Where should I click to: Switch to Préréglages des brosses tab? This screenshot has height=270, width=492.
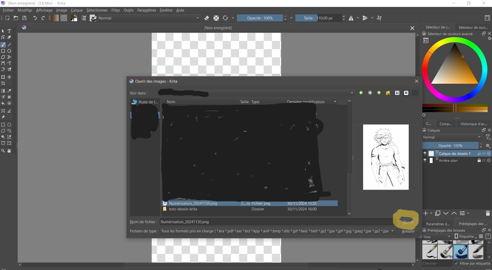pyautogui.click(x=473, y=224)
